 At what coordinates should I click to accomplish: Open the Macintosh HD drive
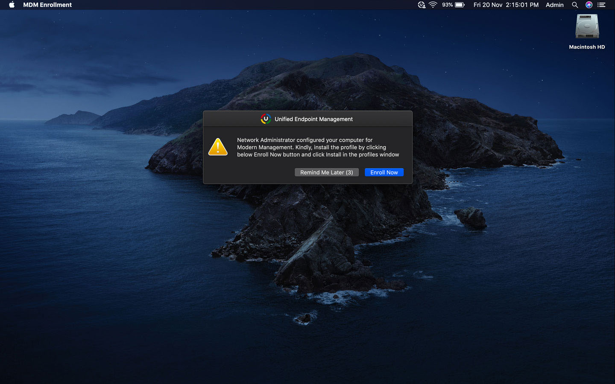coord(587,26)
